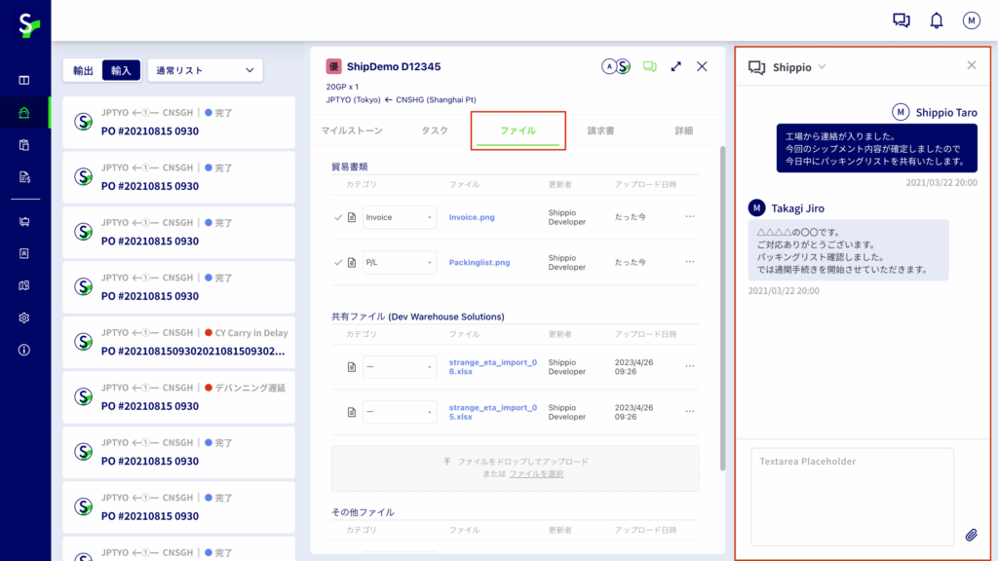Click the info icon in left sidebar
The height and width of the screenshot is (561, 998).
24,350
